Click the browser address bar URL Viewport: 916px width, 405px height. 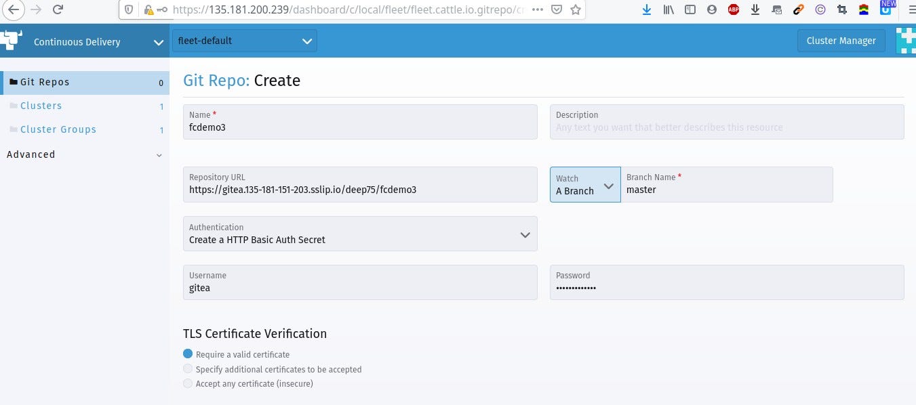point(349,10)
